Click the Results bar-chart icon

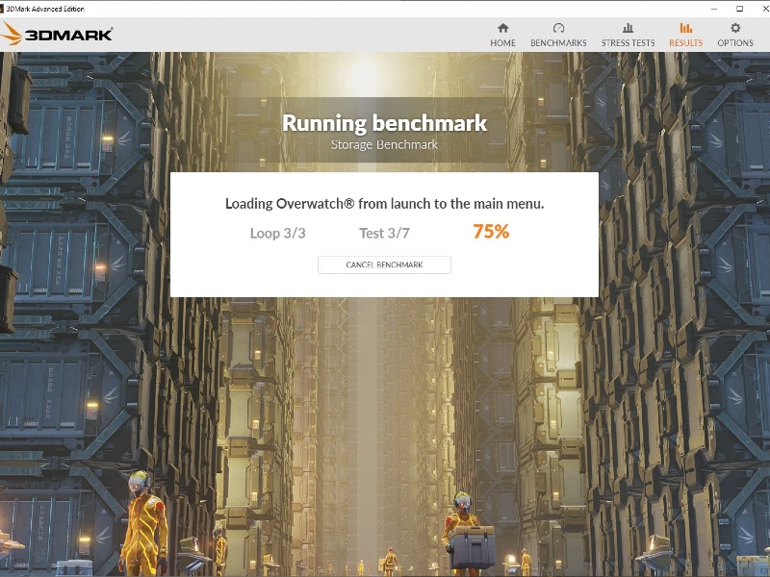685,29
